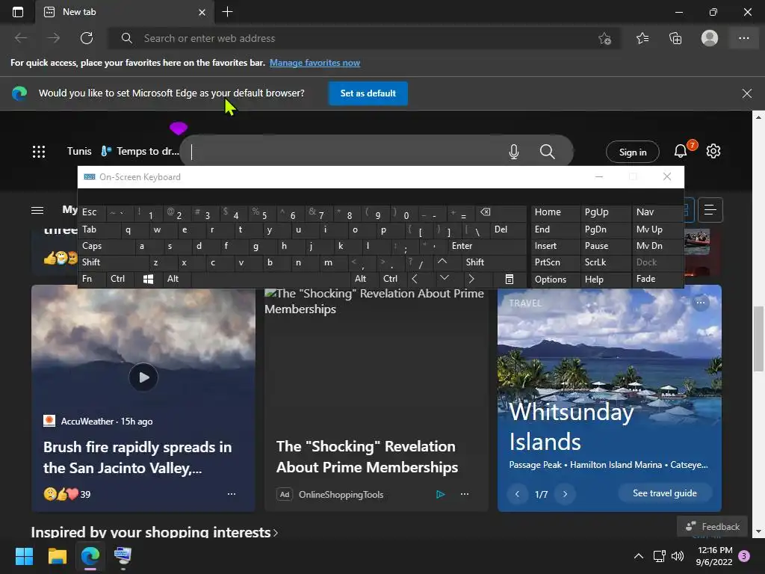Screen dimensions: 765x574
Task: Switch to list layout view icon
Action: pyautogui.click(x=710, y=210)
